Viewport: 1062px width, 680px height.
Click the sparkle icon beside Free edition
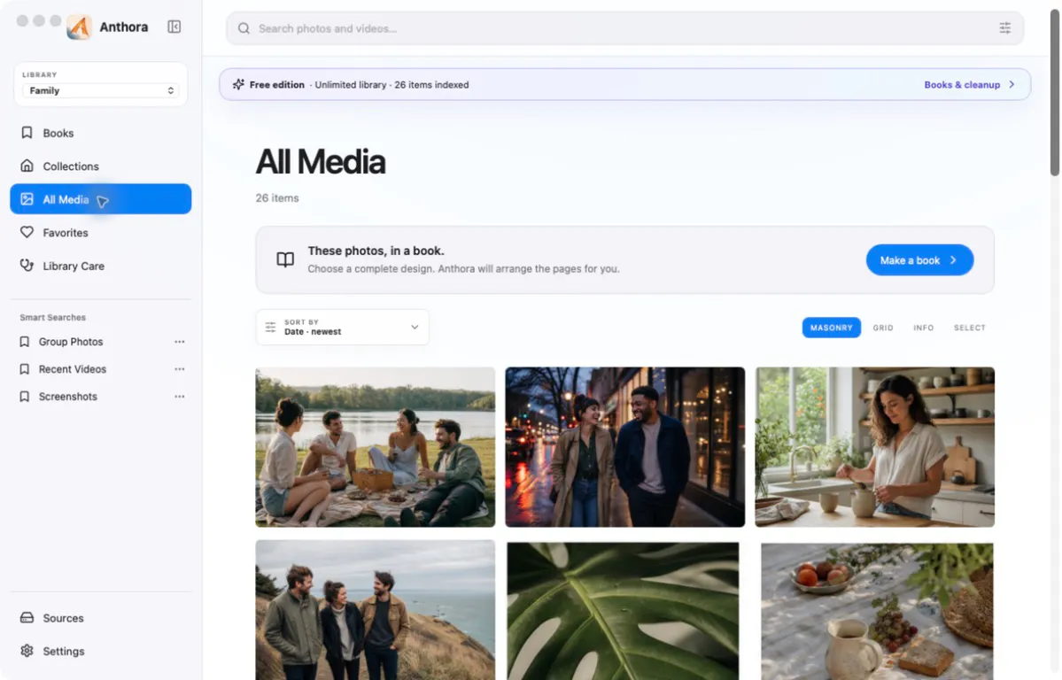click(x=238, y=85)
